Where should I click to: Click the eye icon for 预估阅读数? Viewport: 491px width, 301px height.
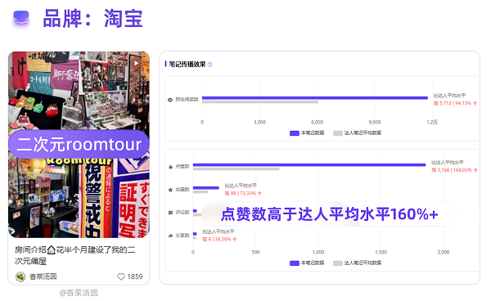coord(170,100)
